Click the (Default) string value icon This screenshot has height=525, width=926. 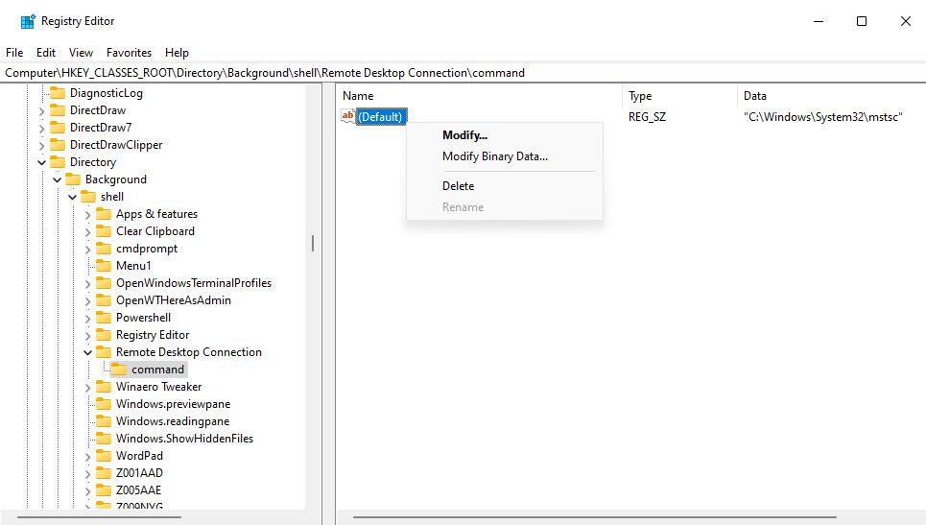[348, 116]
